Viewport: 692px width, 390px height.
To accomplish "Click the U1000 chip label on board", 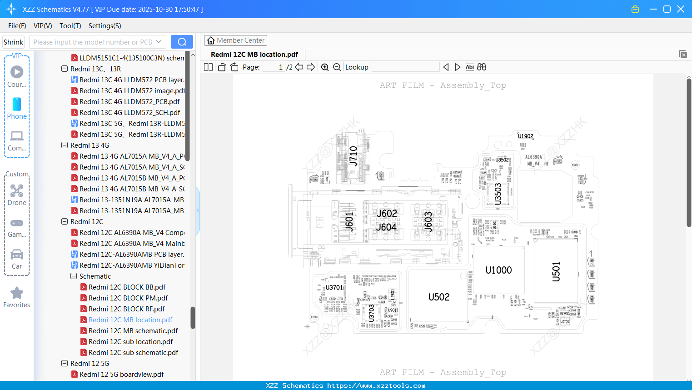I will point(498,270).
